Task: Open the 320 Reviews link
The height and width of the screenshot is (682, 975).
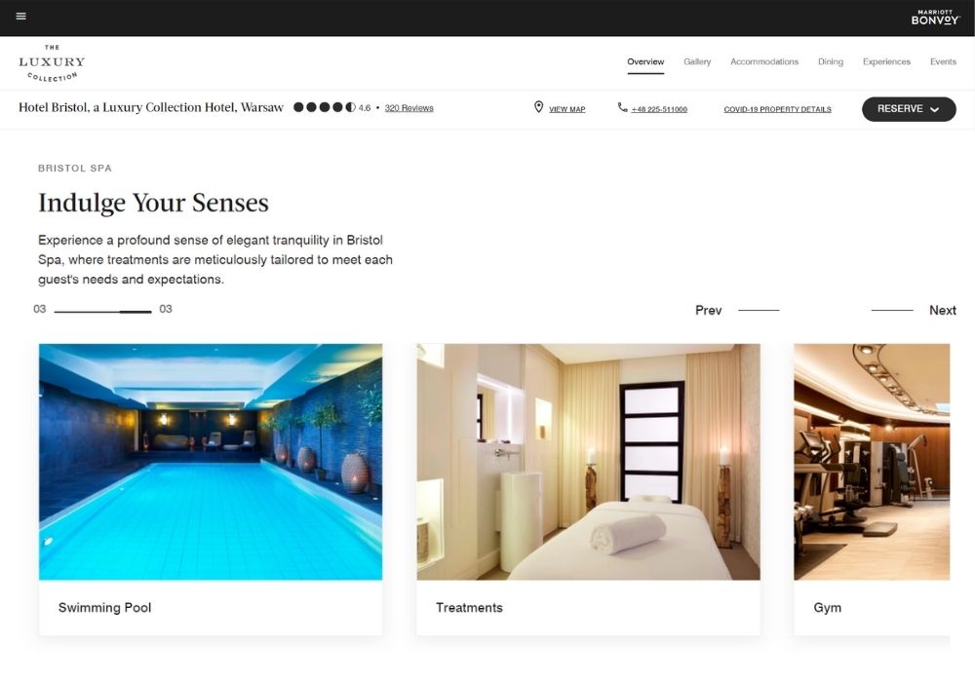Action: [x=409, y=108]
